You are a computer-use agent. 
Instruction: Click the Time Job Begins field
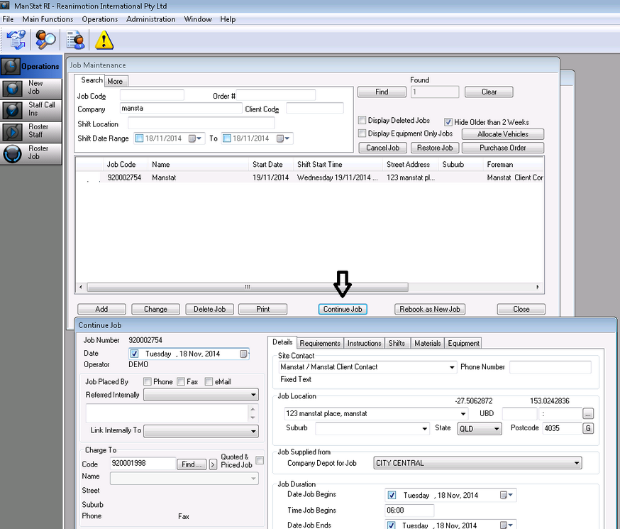click(x=409, y=511)
